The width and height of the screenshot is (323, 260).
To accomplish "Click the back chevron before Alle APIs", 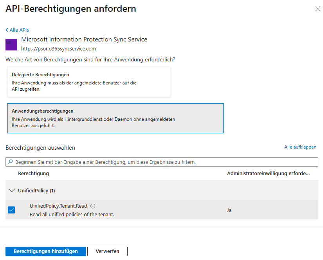I will (x=6, y=30).
